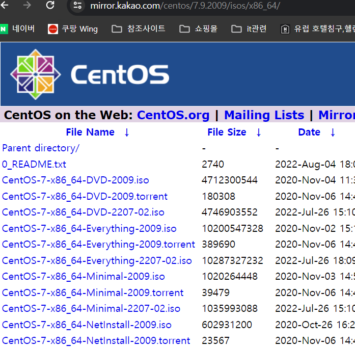Download CentOS-7-x86_64-Minimal-2009.torrent
This screenshot has height=347, width=355.
point(93,292)
